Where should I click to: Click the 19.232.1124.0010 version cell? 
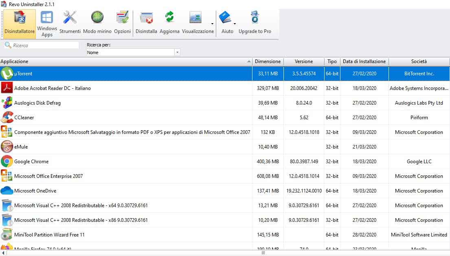[x=304, y=191]
